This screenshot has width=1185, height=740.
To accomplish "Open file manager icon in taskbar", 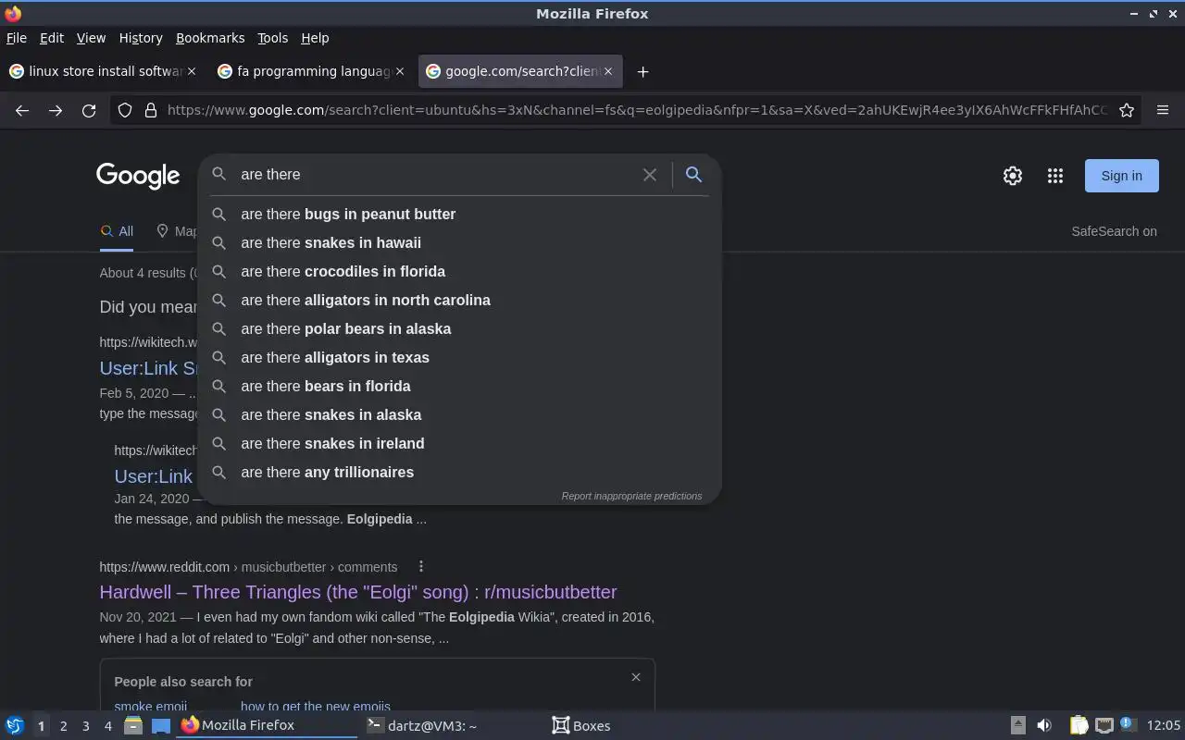I will coord(133,725).
